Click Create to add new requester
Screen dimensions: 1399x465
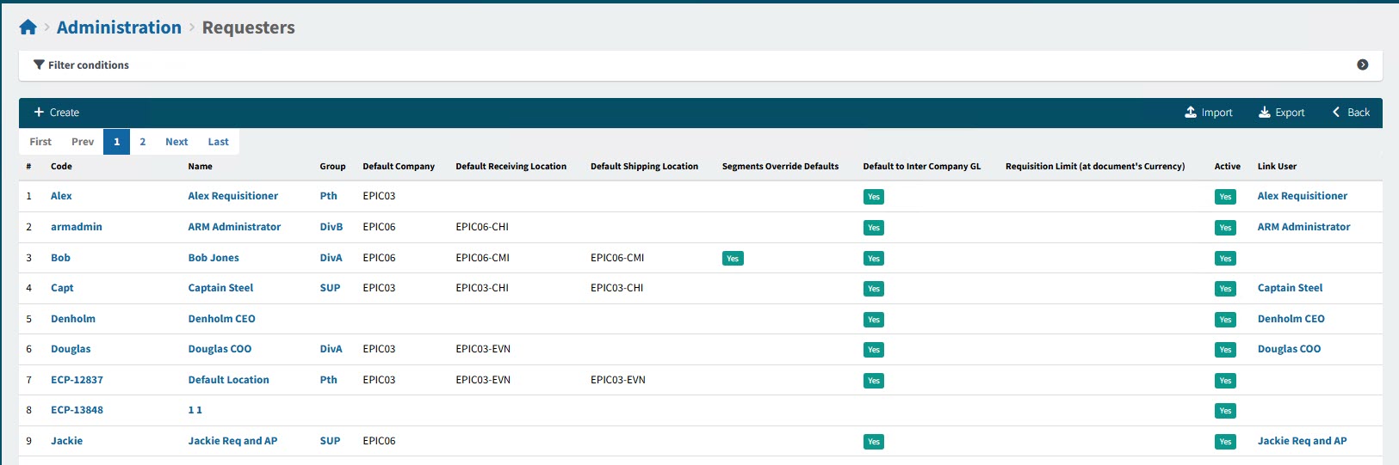coord(56,113)
